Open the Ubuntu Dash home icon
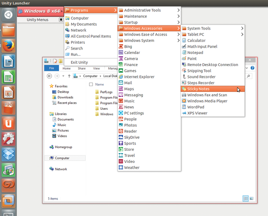The image size is (268, 216). (8, 15)
